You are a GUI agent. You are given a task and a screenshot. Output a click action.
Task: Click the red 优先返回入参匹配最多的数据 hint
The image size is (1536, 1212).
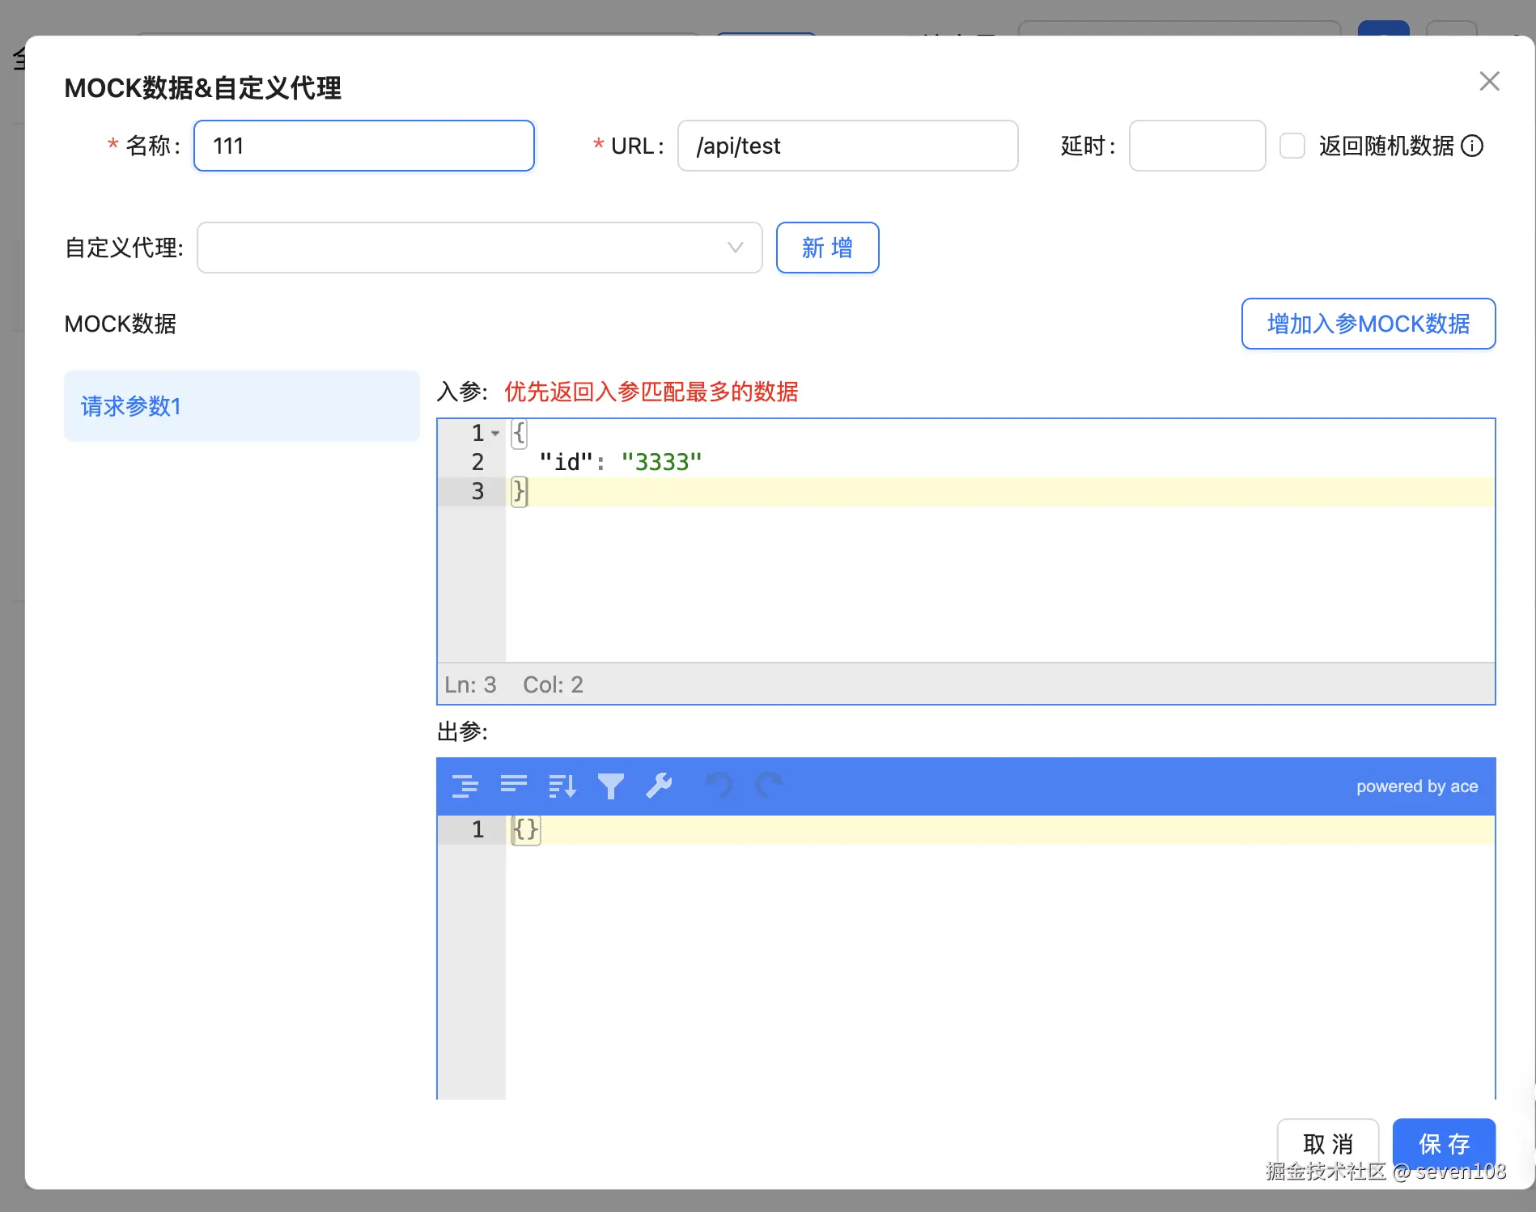click(651, 392)
